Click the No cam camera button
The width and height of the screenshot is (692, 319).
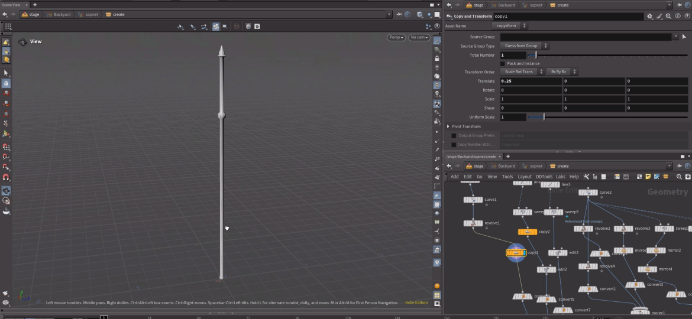pyautogui.click(x=419, y=37)
